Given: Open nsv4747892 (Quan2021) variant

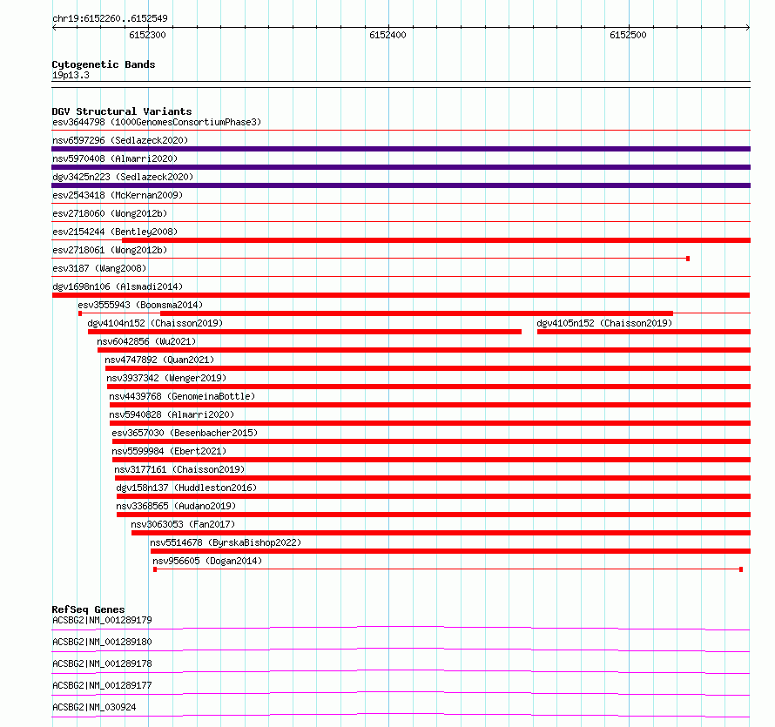Looking at the screenshot, I should click(x=159, y=360).
